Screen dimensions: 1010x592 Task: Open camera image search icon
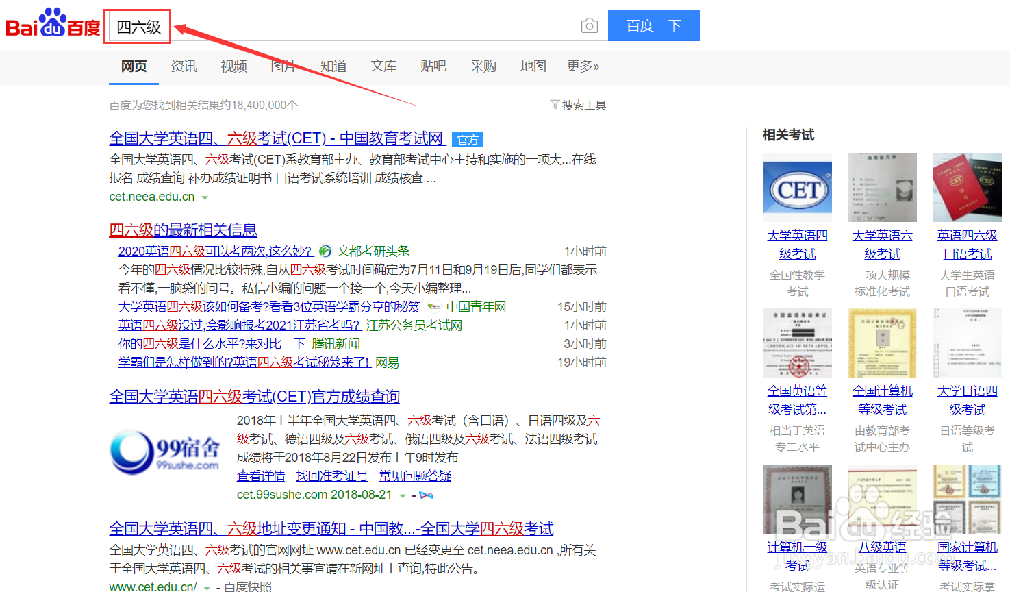tap(589, 26)
